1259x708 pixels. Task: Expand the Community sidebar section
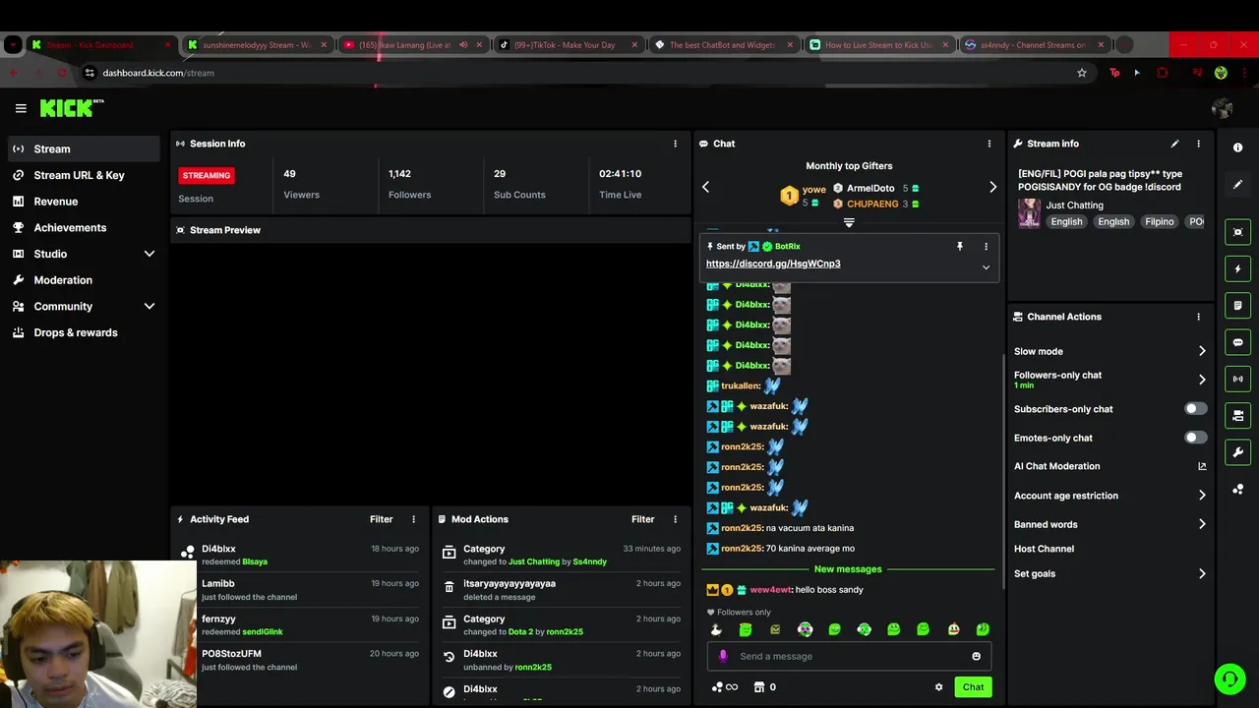pyautogui.click(x=150, y=306)
